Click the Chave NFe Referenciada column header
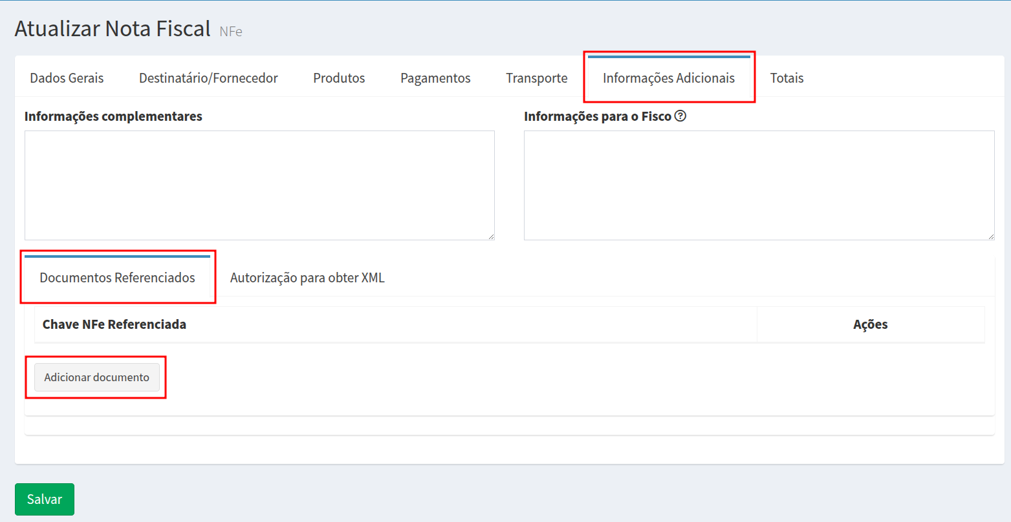The width and height of the screenshot is (1011, 522). [x=114, y=324]
